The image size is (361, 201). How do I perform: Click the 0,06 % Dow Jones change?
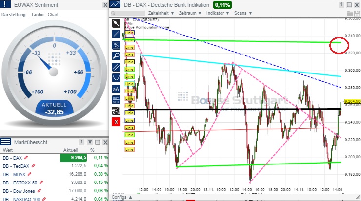pyautogui.click(x=101, y=191)
